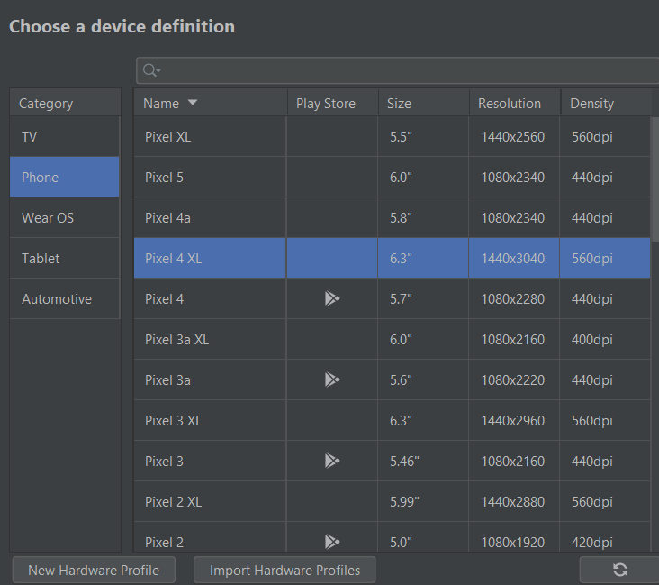Click the Name column sort arrow

pos(193,103)
